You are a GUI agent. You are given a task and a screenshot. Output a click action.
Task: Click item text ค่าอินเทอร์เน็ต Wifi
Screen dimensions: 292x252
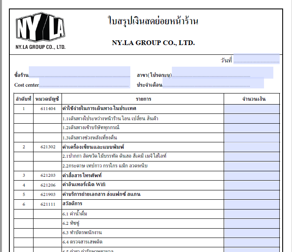tap(84, 184)
